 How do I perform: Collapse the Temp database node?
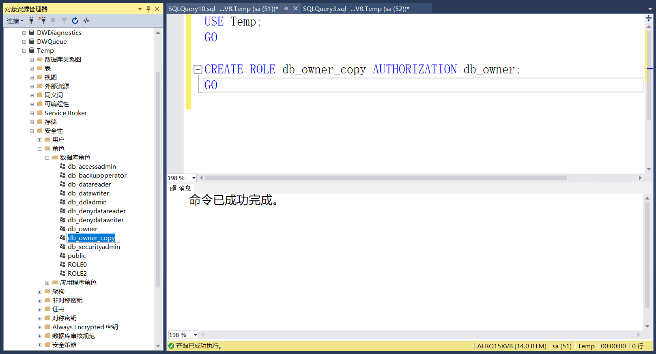coord(24,51)
